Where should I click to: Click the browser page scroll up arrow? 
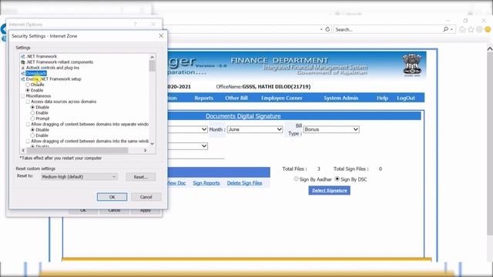coord(490,48)
